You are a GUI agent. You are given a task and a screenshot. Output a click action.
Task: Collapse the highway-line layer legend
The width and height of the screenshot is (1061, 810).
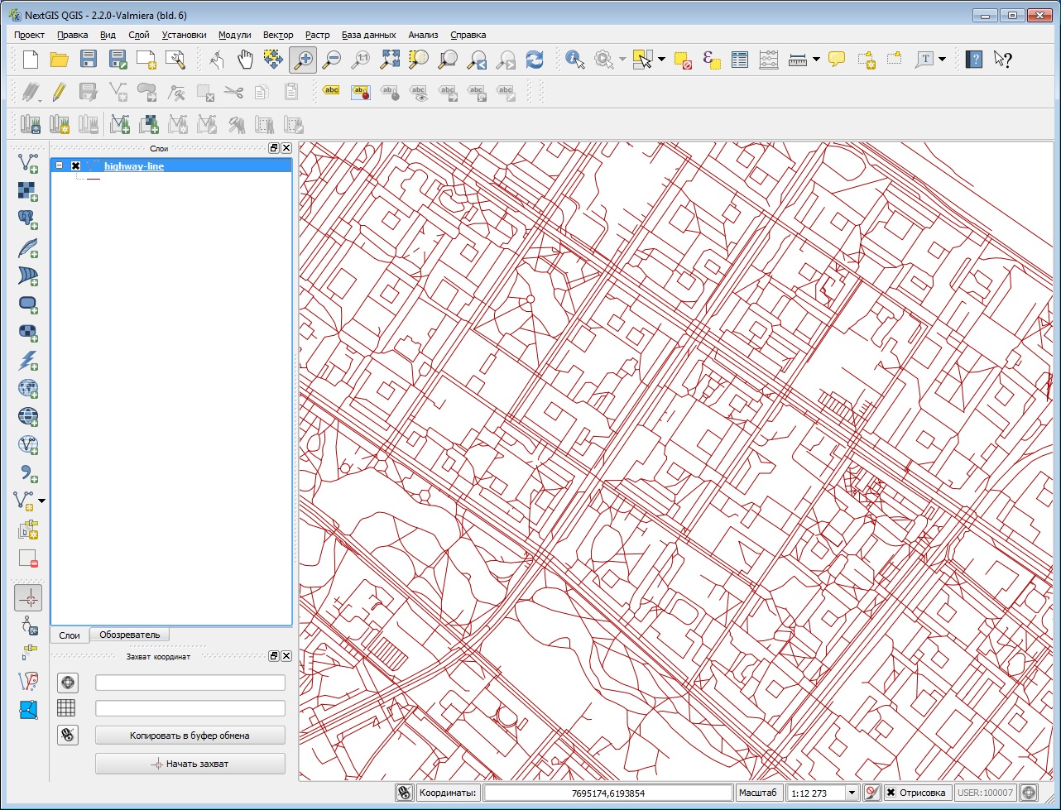58,165
